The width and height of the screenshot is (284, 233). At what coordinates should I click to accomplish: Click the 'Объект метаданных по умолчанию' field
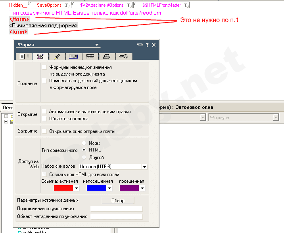117,216
